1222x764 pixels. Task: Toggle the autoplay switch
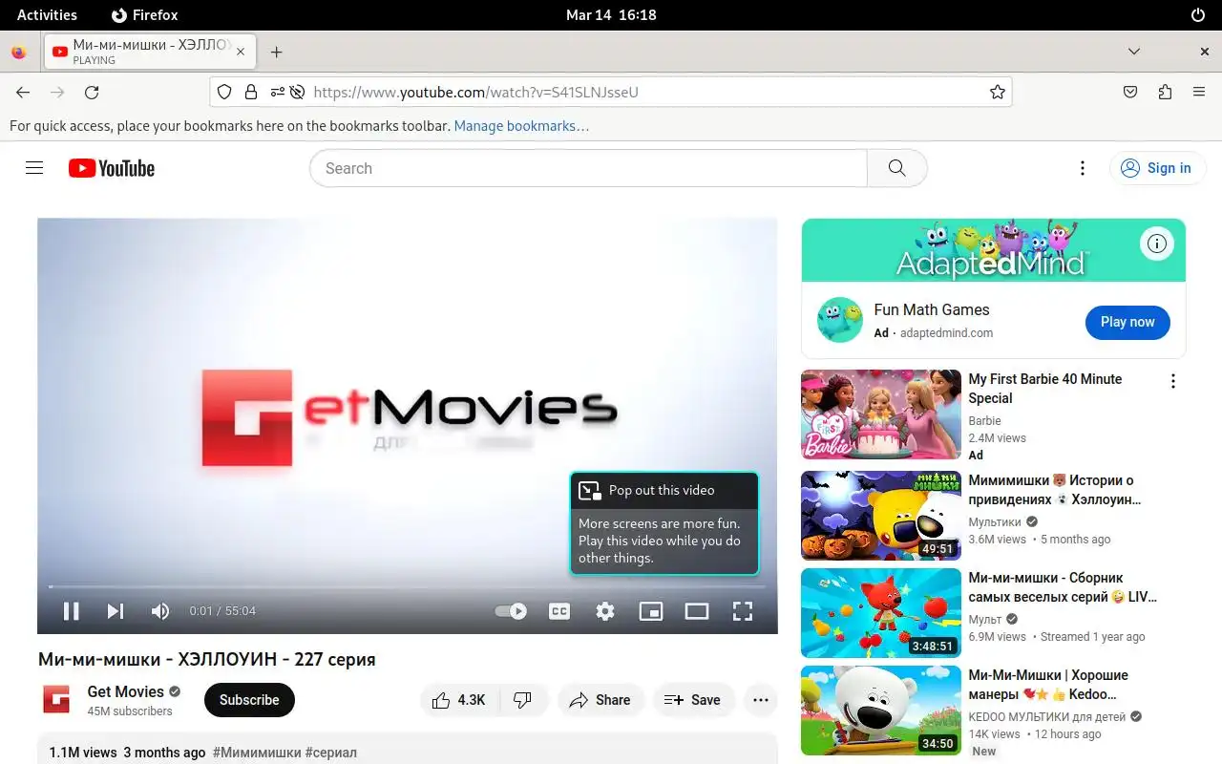point(511,611)
